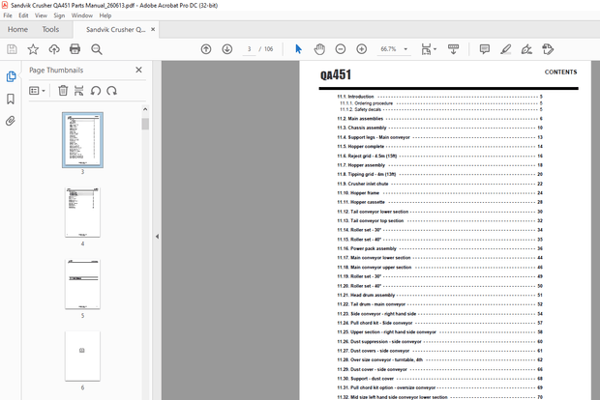Open thumbnail options dropdown menu
This screenshot has height=400, width=600.
pos(37,91)
